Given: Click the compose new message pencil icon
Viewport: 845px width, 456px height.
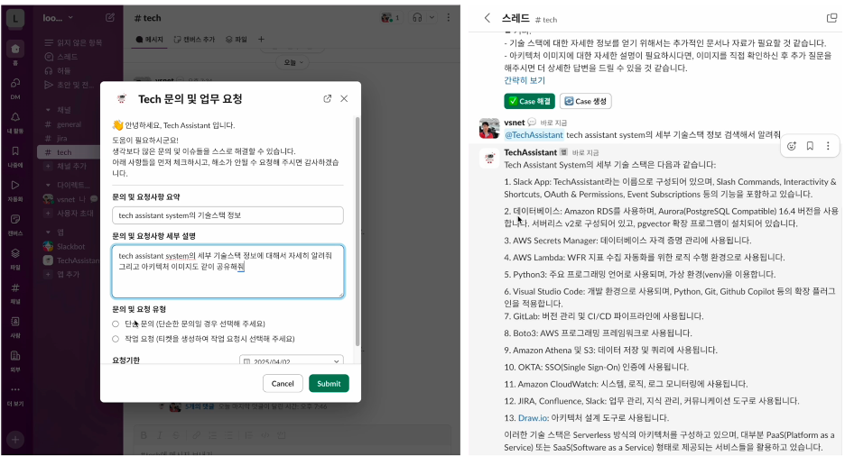Looking at the screenshot, I should click(x=110, y=18).
